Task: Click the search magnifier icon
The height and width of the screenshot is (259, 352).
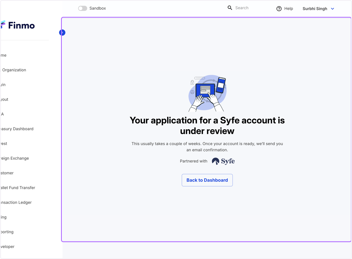Action: tap(230, 8)
